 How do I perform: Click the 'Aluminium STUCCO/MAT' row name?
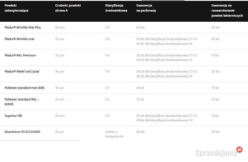coord(22,132)
